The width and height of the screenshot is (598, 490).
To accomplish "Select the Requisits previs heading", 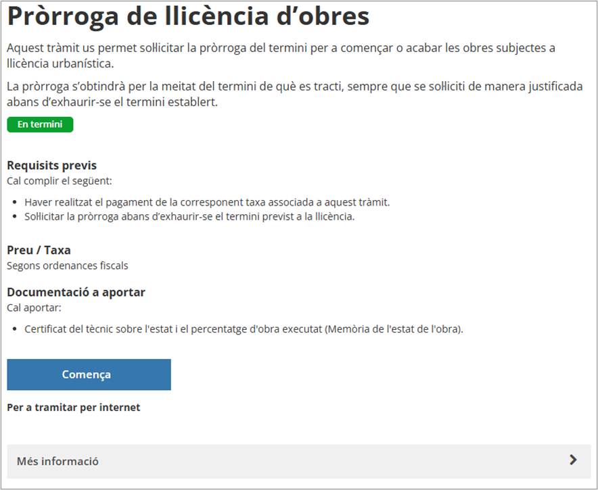I will pyautogui.click(x=51, y=166).
